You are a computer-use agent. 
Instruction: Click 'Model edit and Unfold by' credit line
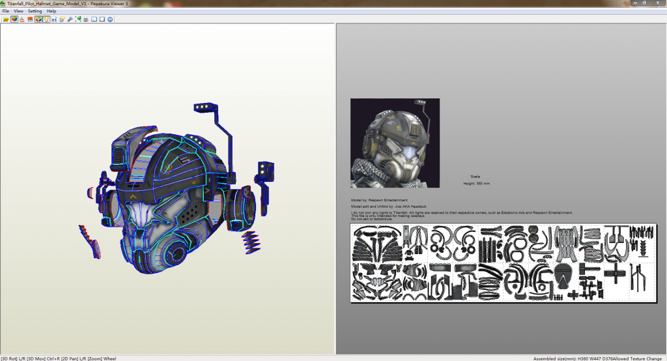coord(388,207)
